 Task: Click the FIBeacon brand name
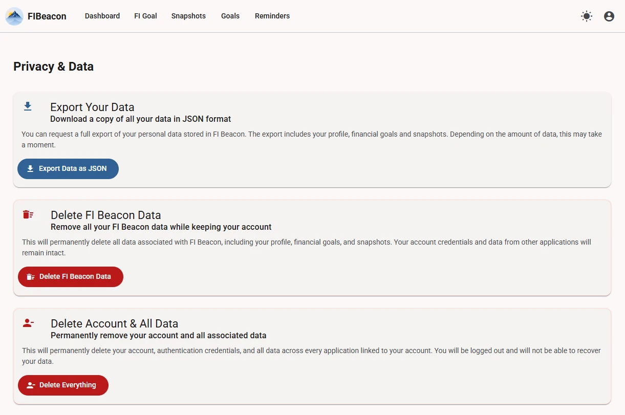[x=46, y=16]
